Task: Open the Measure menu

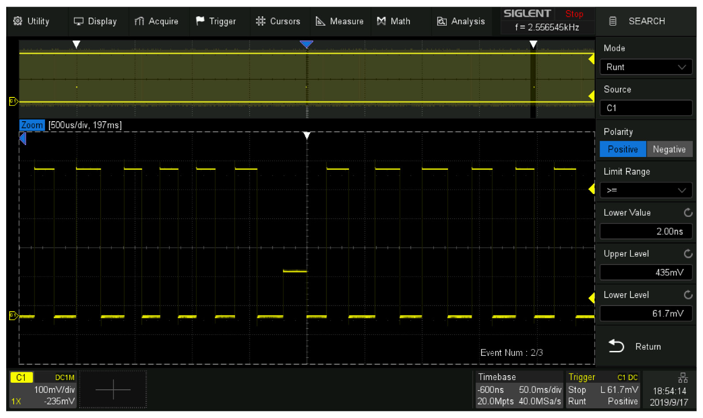Action: pyautogui.click(x=340, y=21)
